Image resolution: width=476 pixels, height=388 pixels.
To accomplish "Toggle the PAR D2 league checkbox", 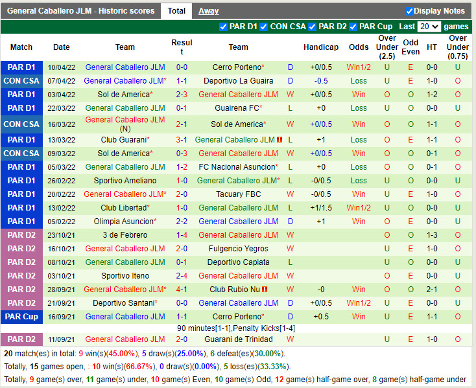I will tap(312, 27).
